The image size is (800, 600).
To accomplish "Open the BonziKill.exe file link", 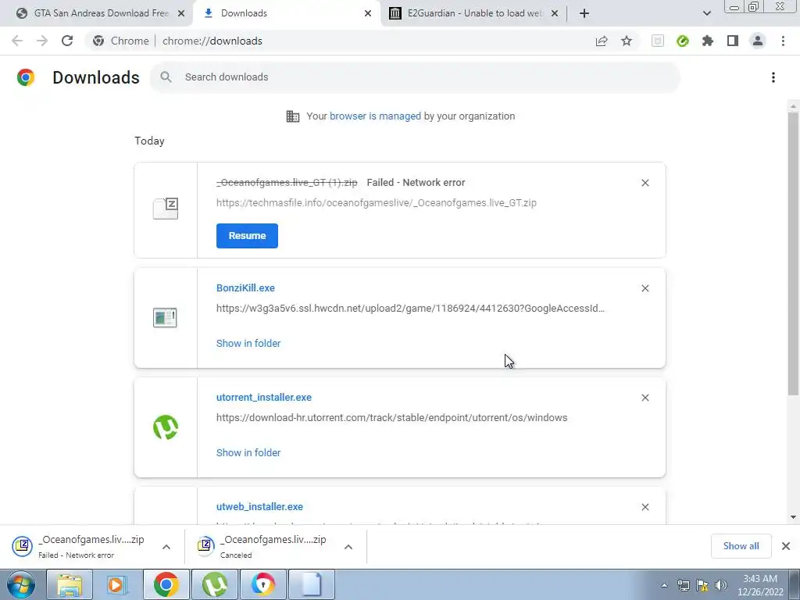I will coord(245,287).
